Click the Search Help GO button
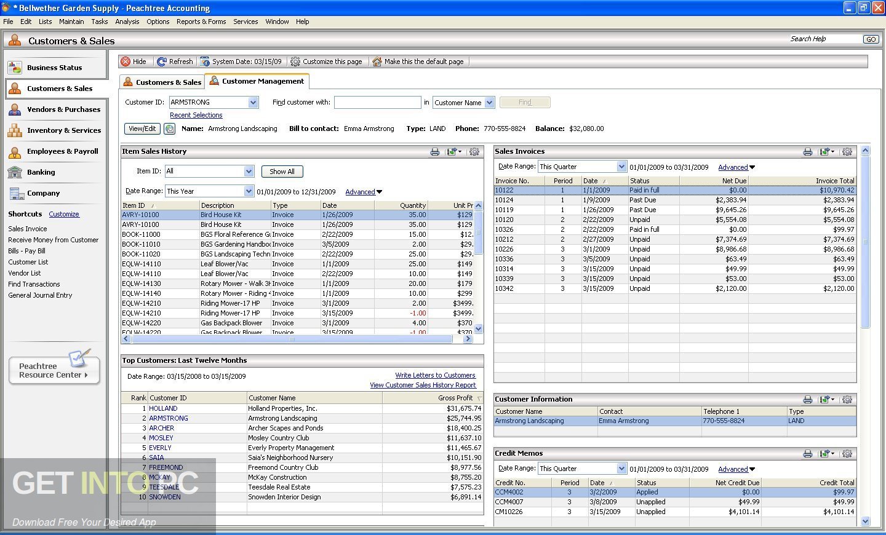 [871, 39]
